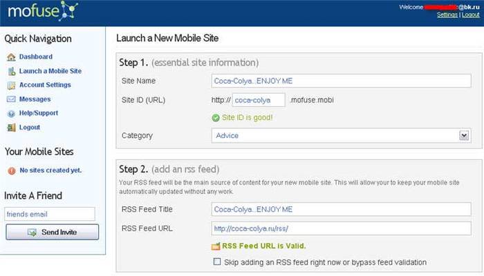Image resolution: width=484 pixels, height=276 pixels.
Task: Click the Messages envelope icon
Action: [x=11, y=99]
